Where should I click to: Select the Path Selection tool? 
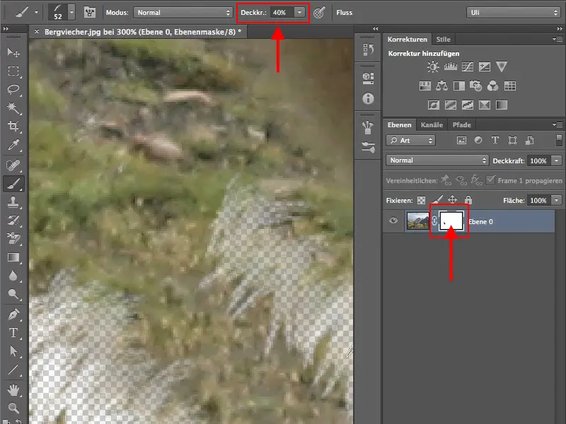point(13,351)
